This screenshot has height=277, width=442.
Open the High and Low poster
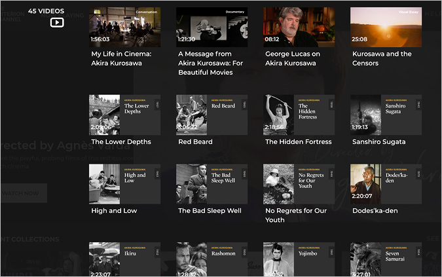(124, 184)
